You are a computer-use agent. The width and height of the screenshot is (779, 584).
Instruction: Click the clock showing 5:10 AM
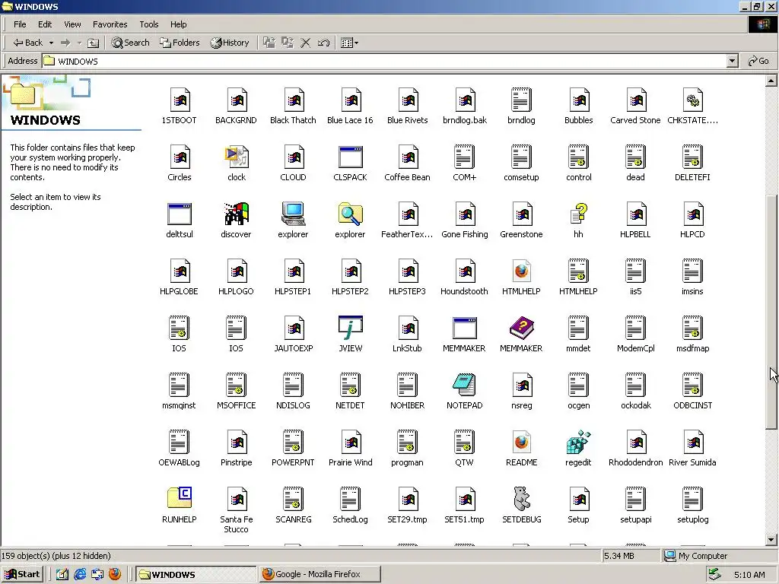(x=749, y=575)
